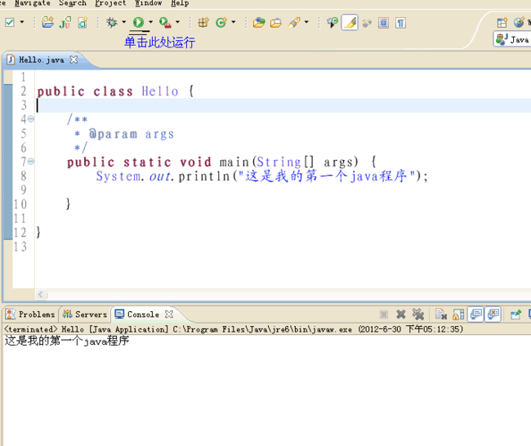The width and height of the screenshot is (531, 446).
Task: Click 'public class Hello {' code line
Action: (115, 91)
